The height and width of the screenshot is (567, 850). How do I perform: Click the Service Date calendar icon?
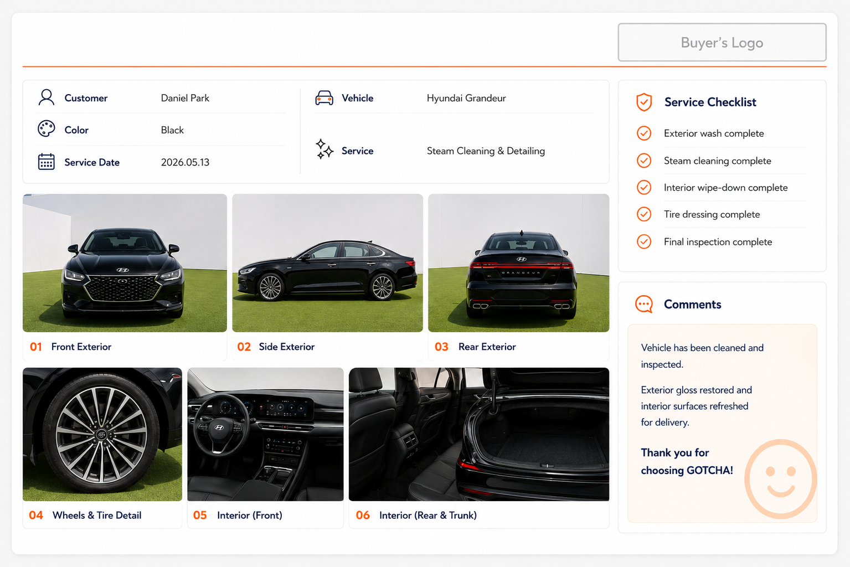click(x=47, y=162)
